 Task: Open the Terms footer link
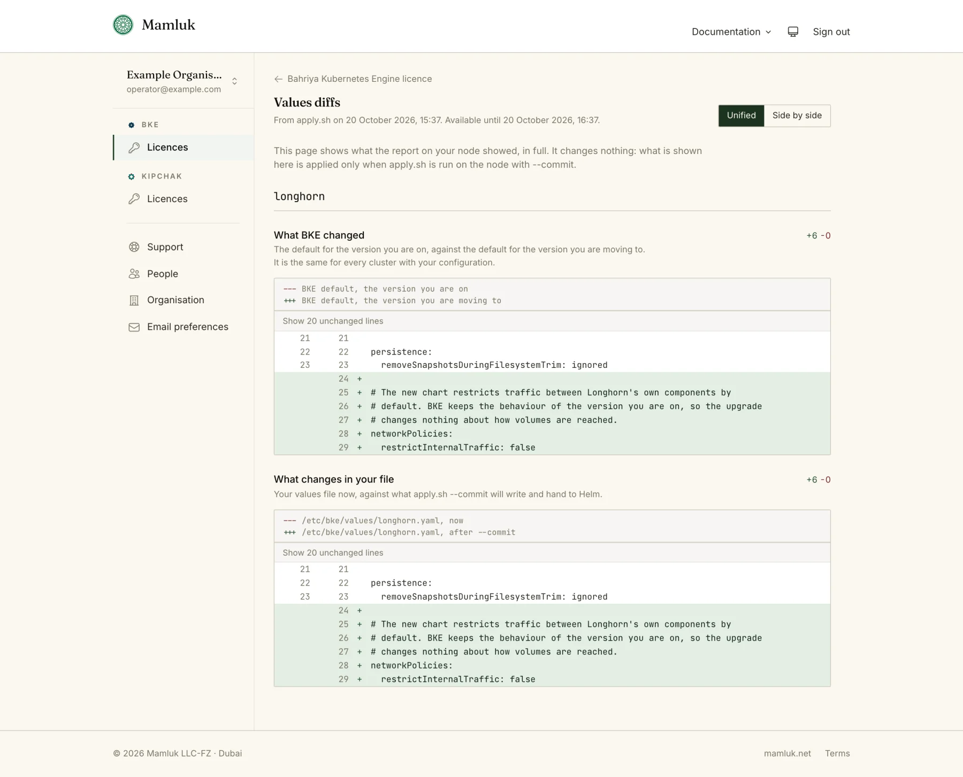click(x=837, y=753)
